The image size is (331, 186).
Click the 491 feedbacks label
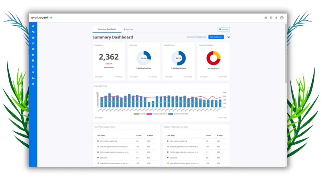tap(213, 68)
